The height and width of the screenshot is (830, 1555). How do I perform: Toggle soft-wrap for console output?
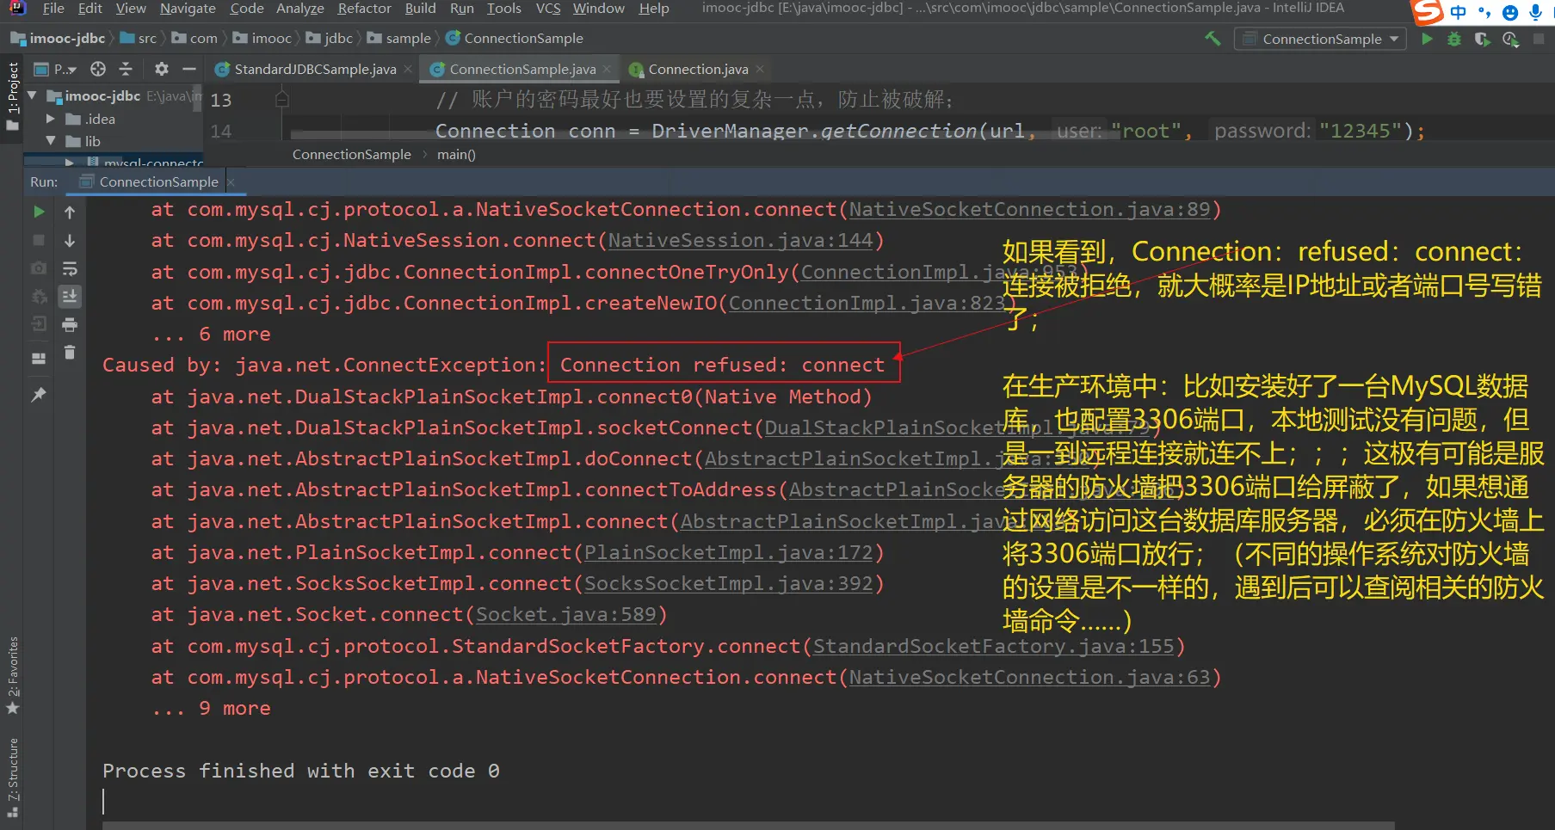pyautogui.click(x=70, y=268)
